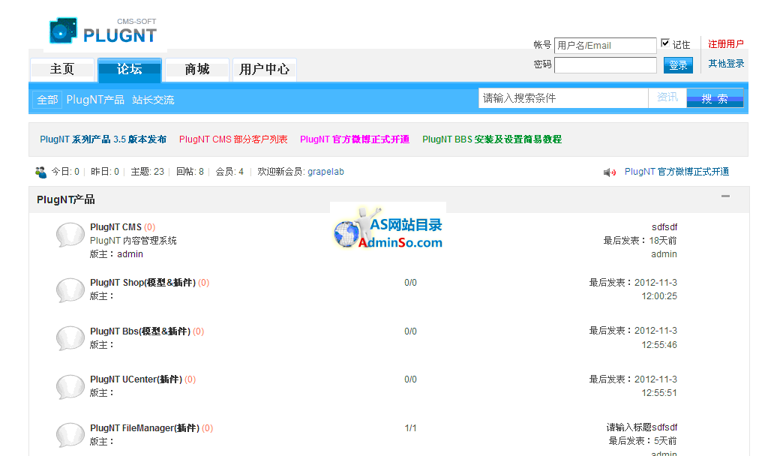Open PlugNT BBS 安装及设置简易教程 link
The width and height of the screenshot is (777, 456).
[492, 139]
